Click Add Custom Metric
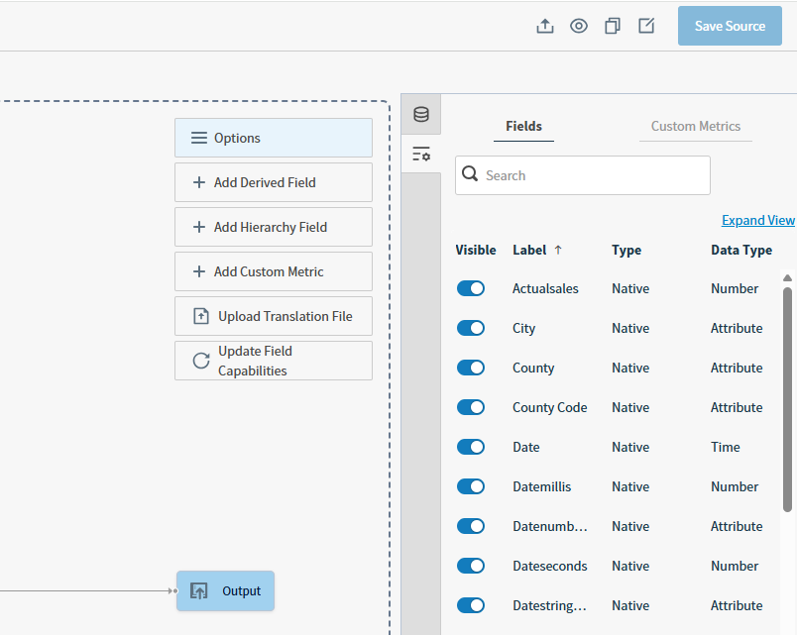This screenshot has height=635, width=797. (x=274, y=271)
